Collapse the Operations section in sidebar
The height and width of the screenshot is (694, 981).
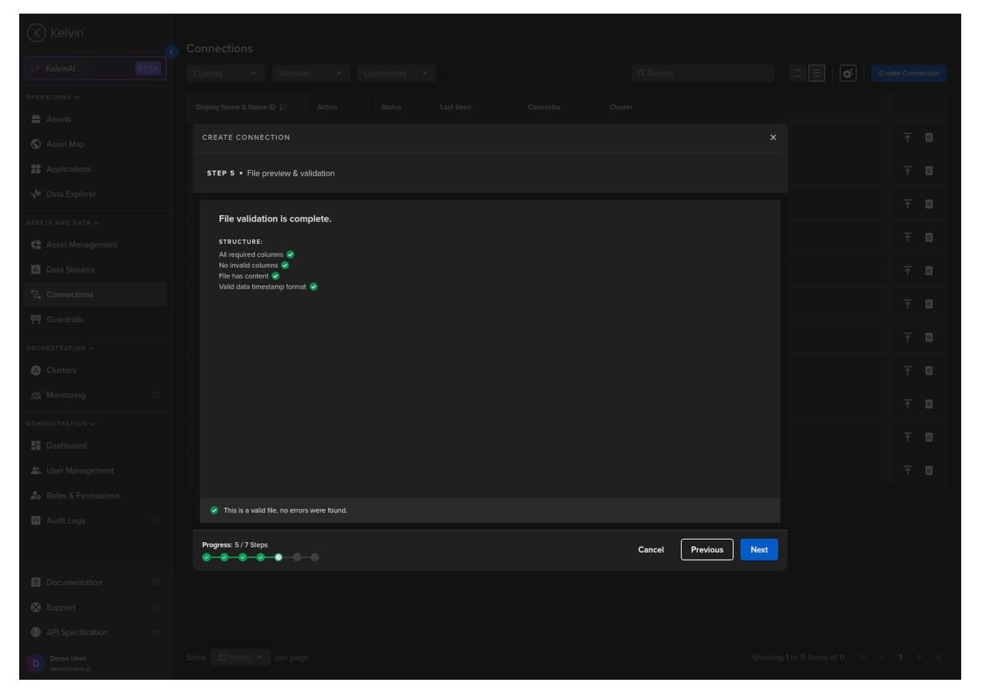[x=53, y=97]
